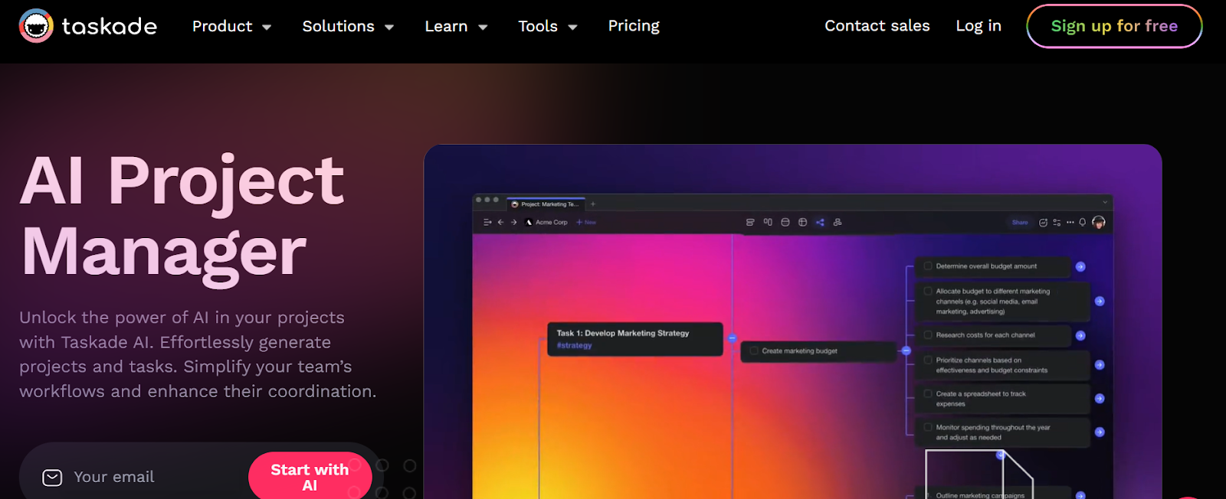Click arrow beside Create a spreadsheet task
Screen dimensions: 1226x499
[1100, 399]
